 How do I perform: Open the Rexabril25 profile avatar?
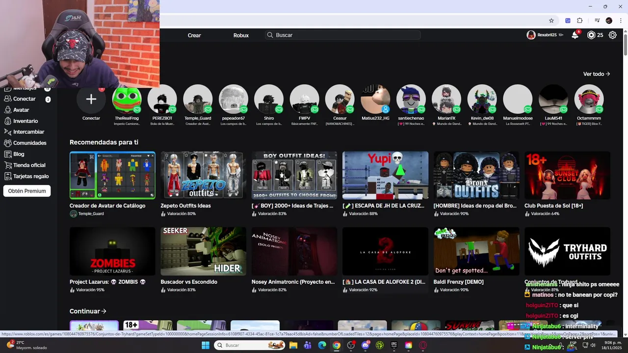point(531,35)
